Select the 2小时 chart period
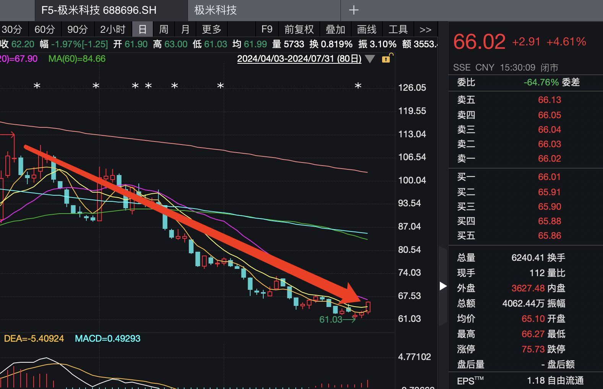The image size is (603, 389). coord(113,29)
